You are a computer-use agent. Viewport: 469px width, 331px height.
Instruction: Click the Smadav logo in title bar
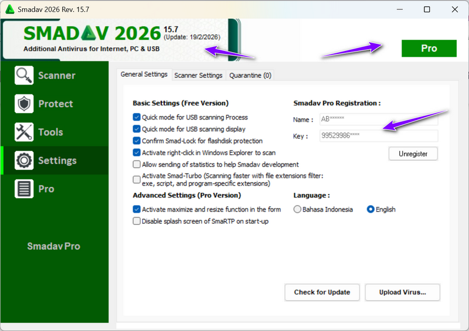pyautogui.click(x=10, y=9)
